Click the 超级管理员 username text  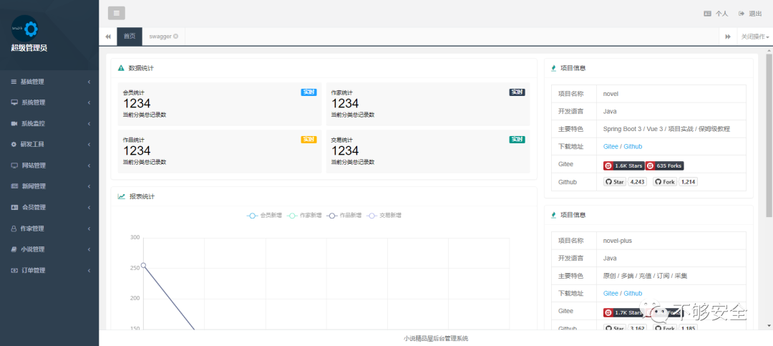(29, 49)
